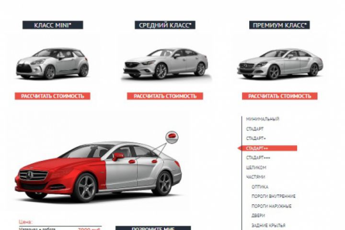
Task: Choose the МИНИМАЛЬНЫЙ package option
Action: pyautogui.click(x=263, y=119)
